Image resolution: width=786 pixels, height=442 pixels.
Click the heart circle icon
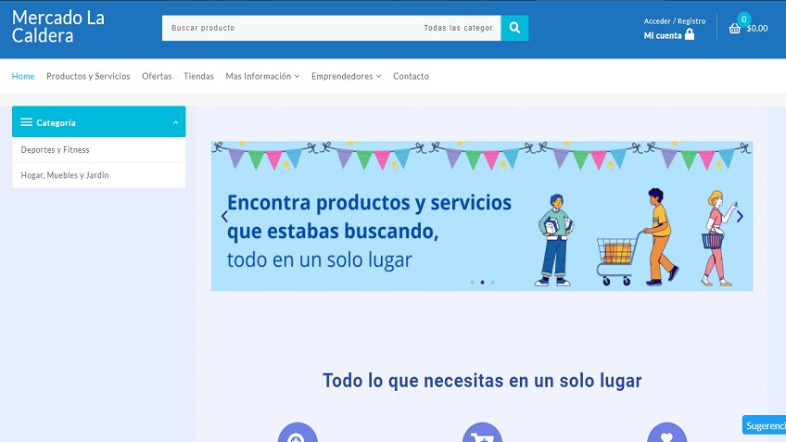tap(666, 433)
